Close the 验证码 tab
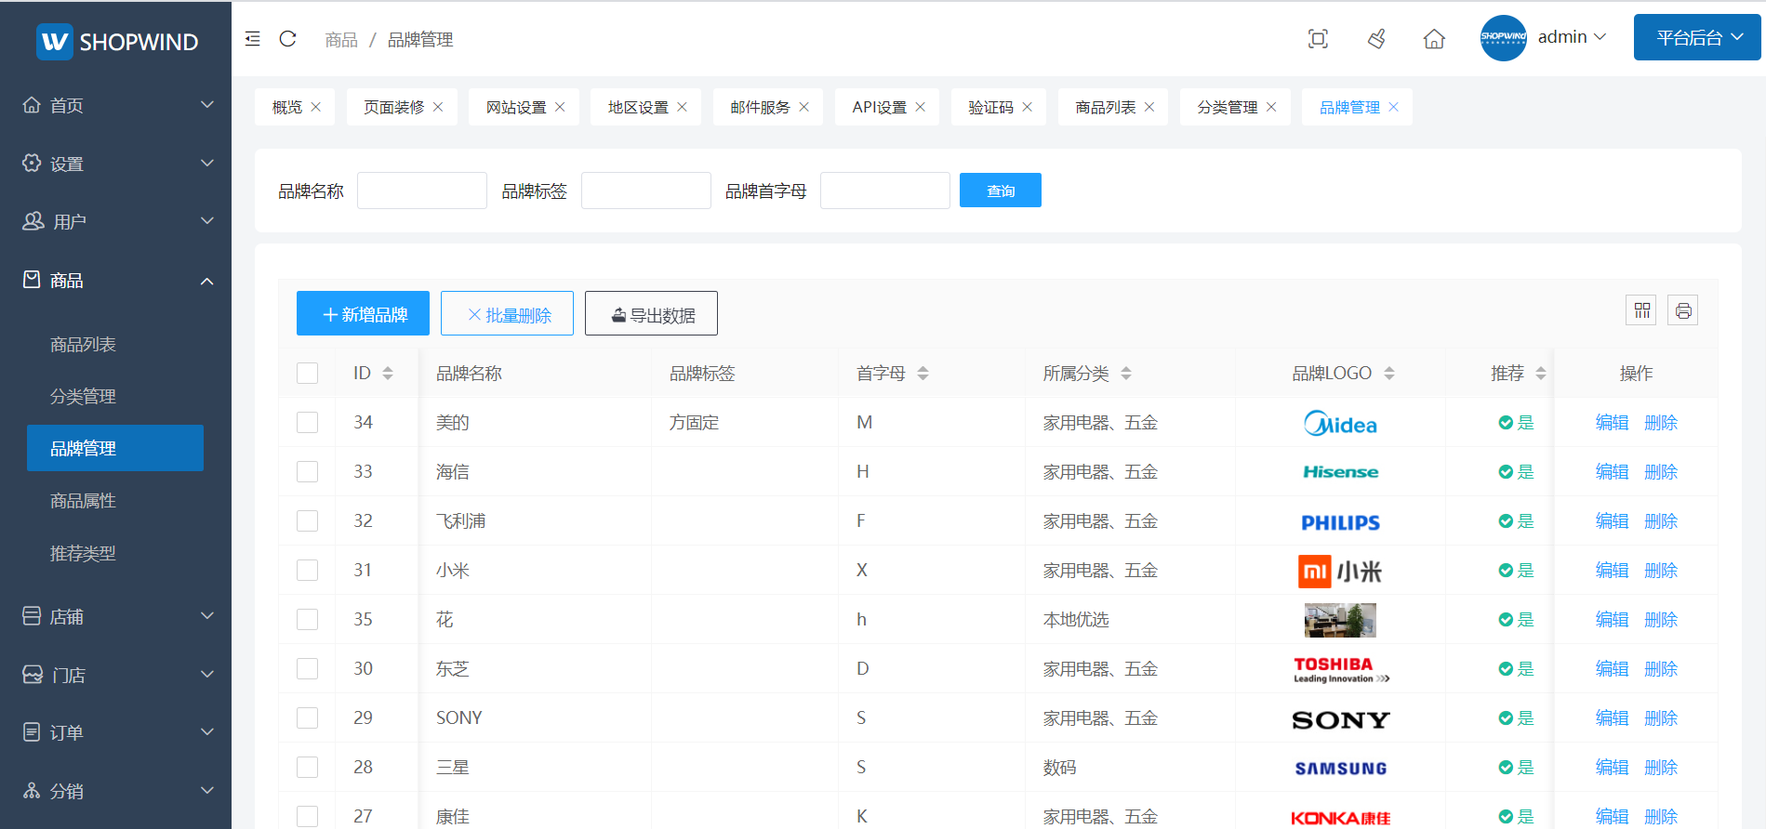 coord(1028,107)
